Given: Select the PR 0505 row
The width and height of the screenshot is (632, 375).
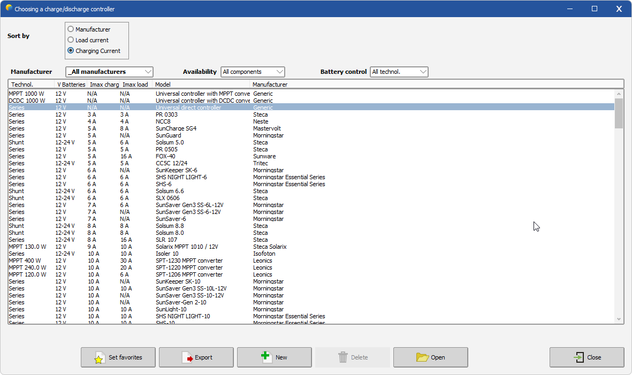Looking at the screenshot, I should coord(311,149).
